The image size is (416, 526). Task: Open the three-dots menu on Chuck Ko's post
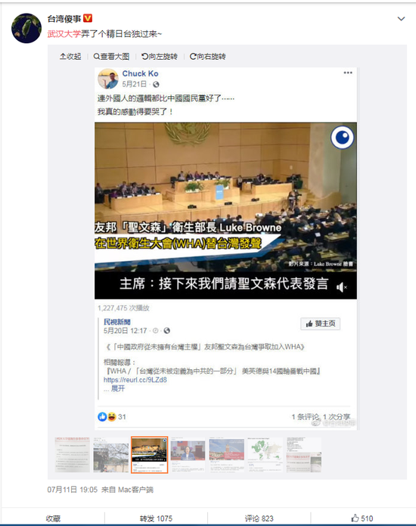point(348,73)
